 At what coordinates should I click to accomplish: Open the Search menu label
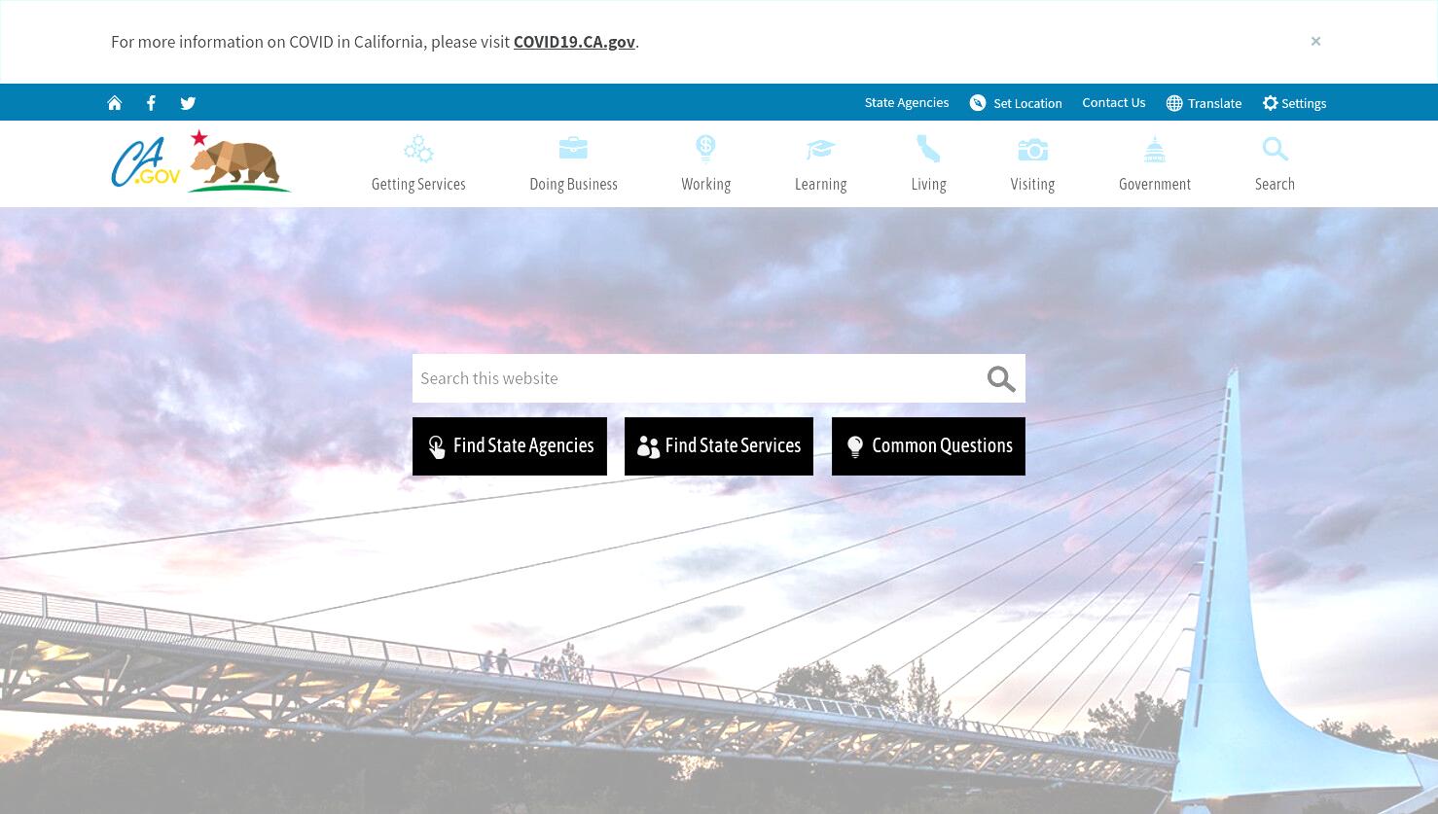1275,184
